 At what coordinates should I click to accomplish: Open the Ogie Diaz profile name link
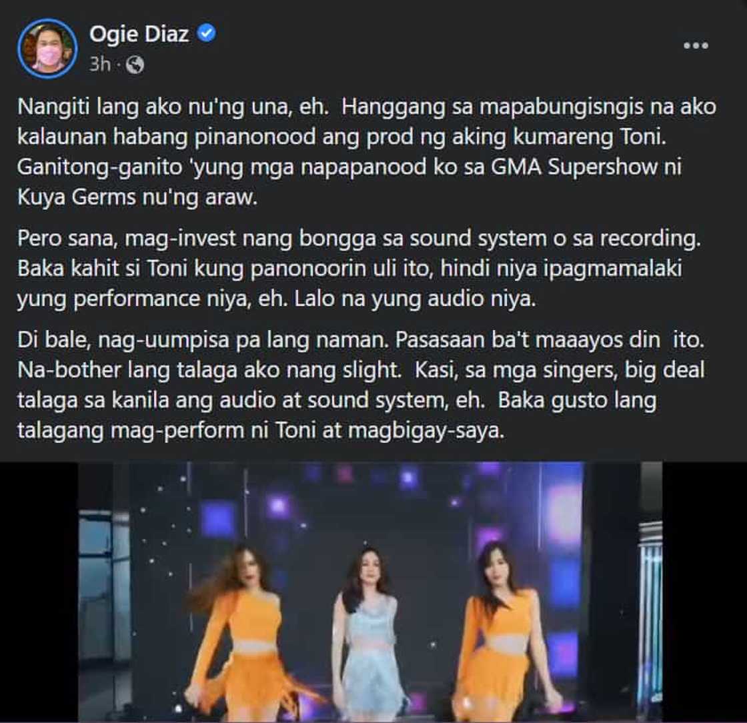(x=139, y=34)
